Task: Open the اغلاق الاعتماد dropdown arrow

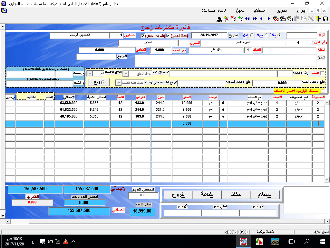Action: [x=90, y=73]
